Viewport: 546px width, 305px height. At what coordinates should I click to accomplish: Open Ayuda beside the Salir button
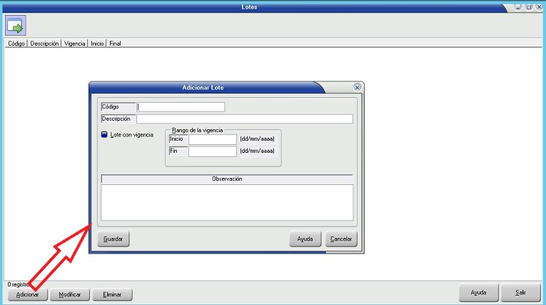click(x=478, y=293)
